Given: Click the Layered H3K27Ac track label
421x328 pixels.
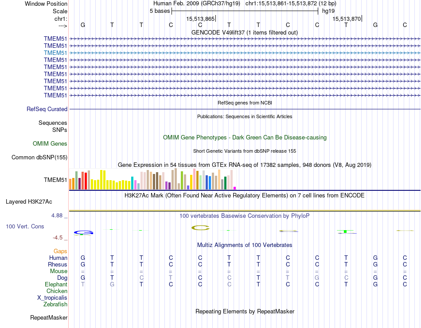Looking at the screenshot, I should 29,202.
